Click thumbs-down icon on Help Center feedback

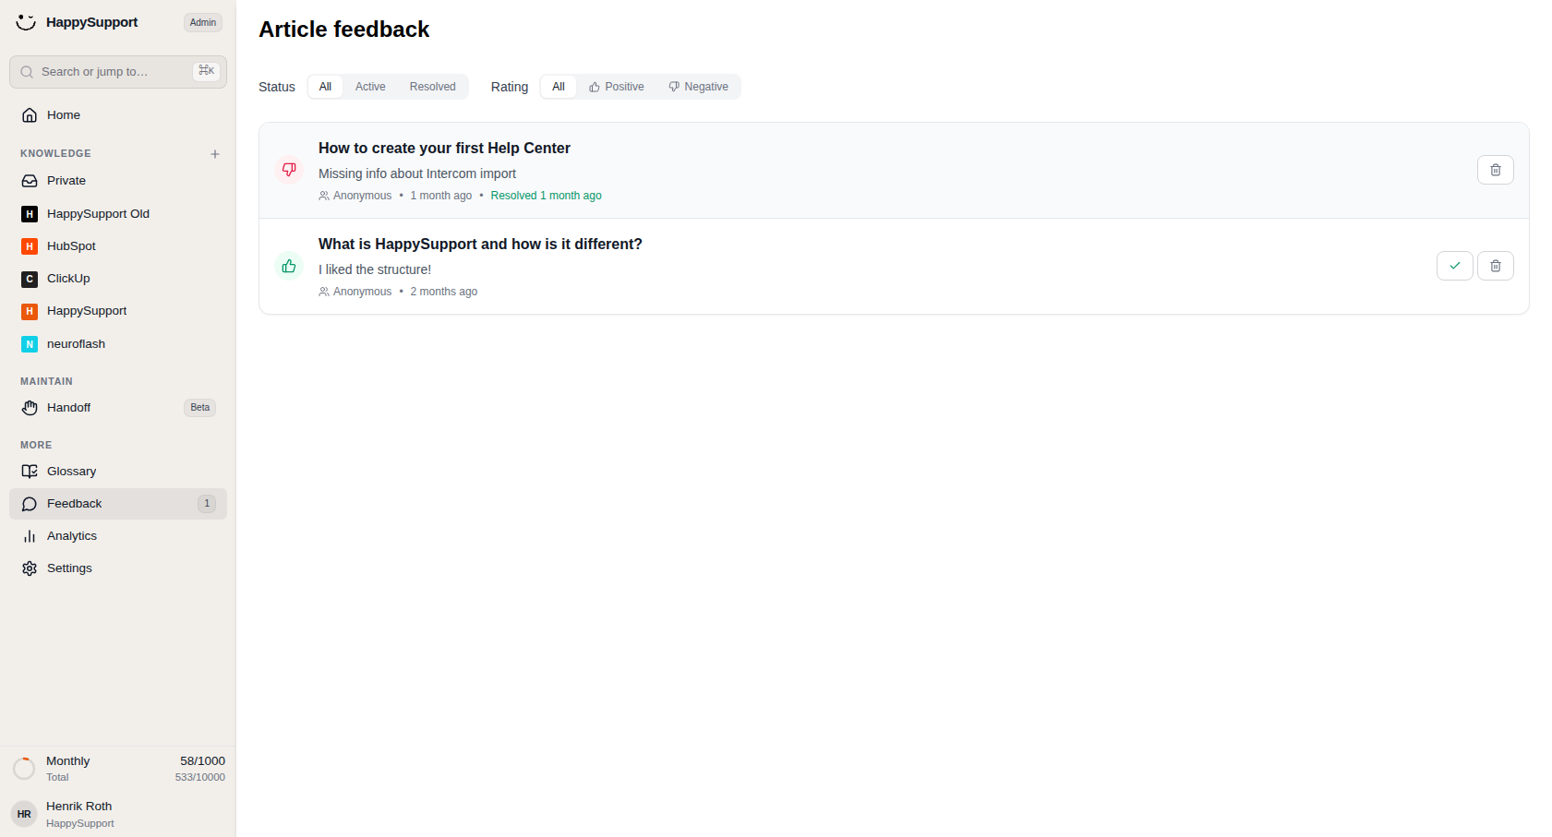point(289,170)
